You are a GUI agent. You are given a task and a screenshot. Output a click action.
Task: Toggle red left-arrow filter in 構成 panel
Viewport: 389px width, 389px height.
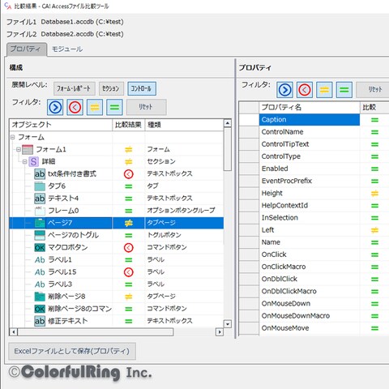click(75, 107)
